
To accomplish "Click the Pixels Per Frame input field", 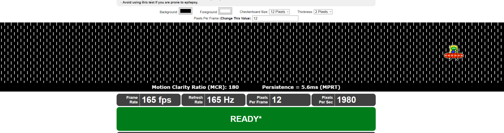I will [275, 18].
